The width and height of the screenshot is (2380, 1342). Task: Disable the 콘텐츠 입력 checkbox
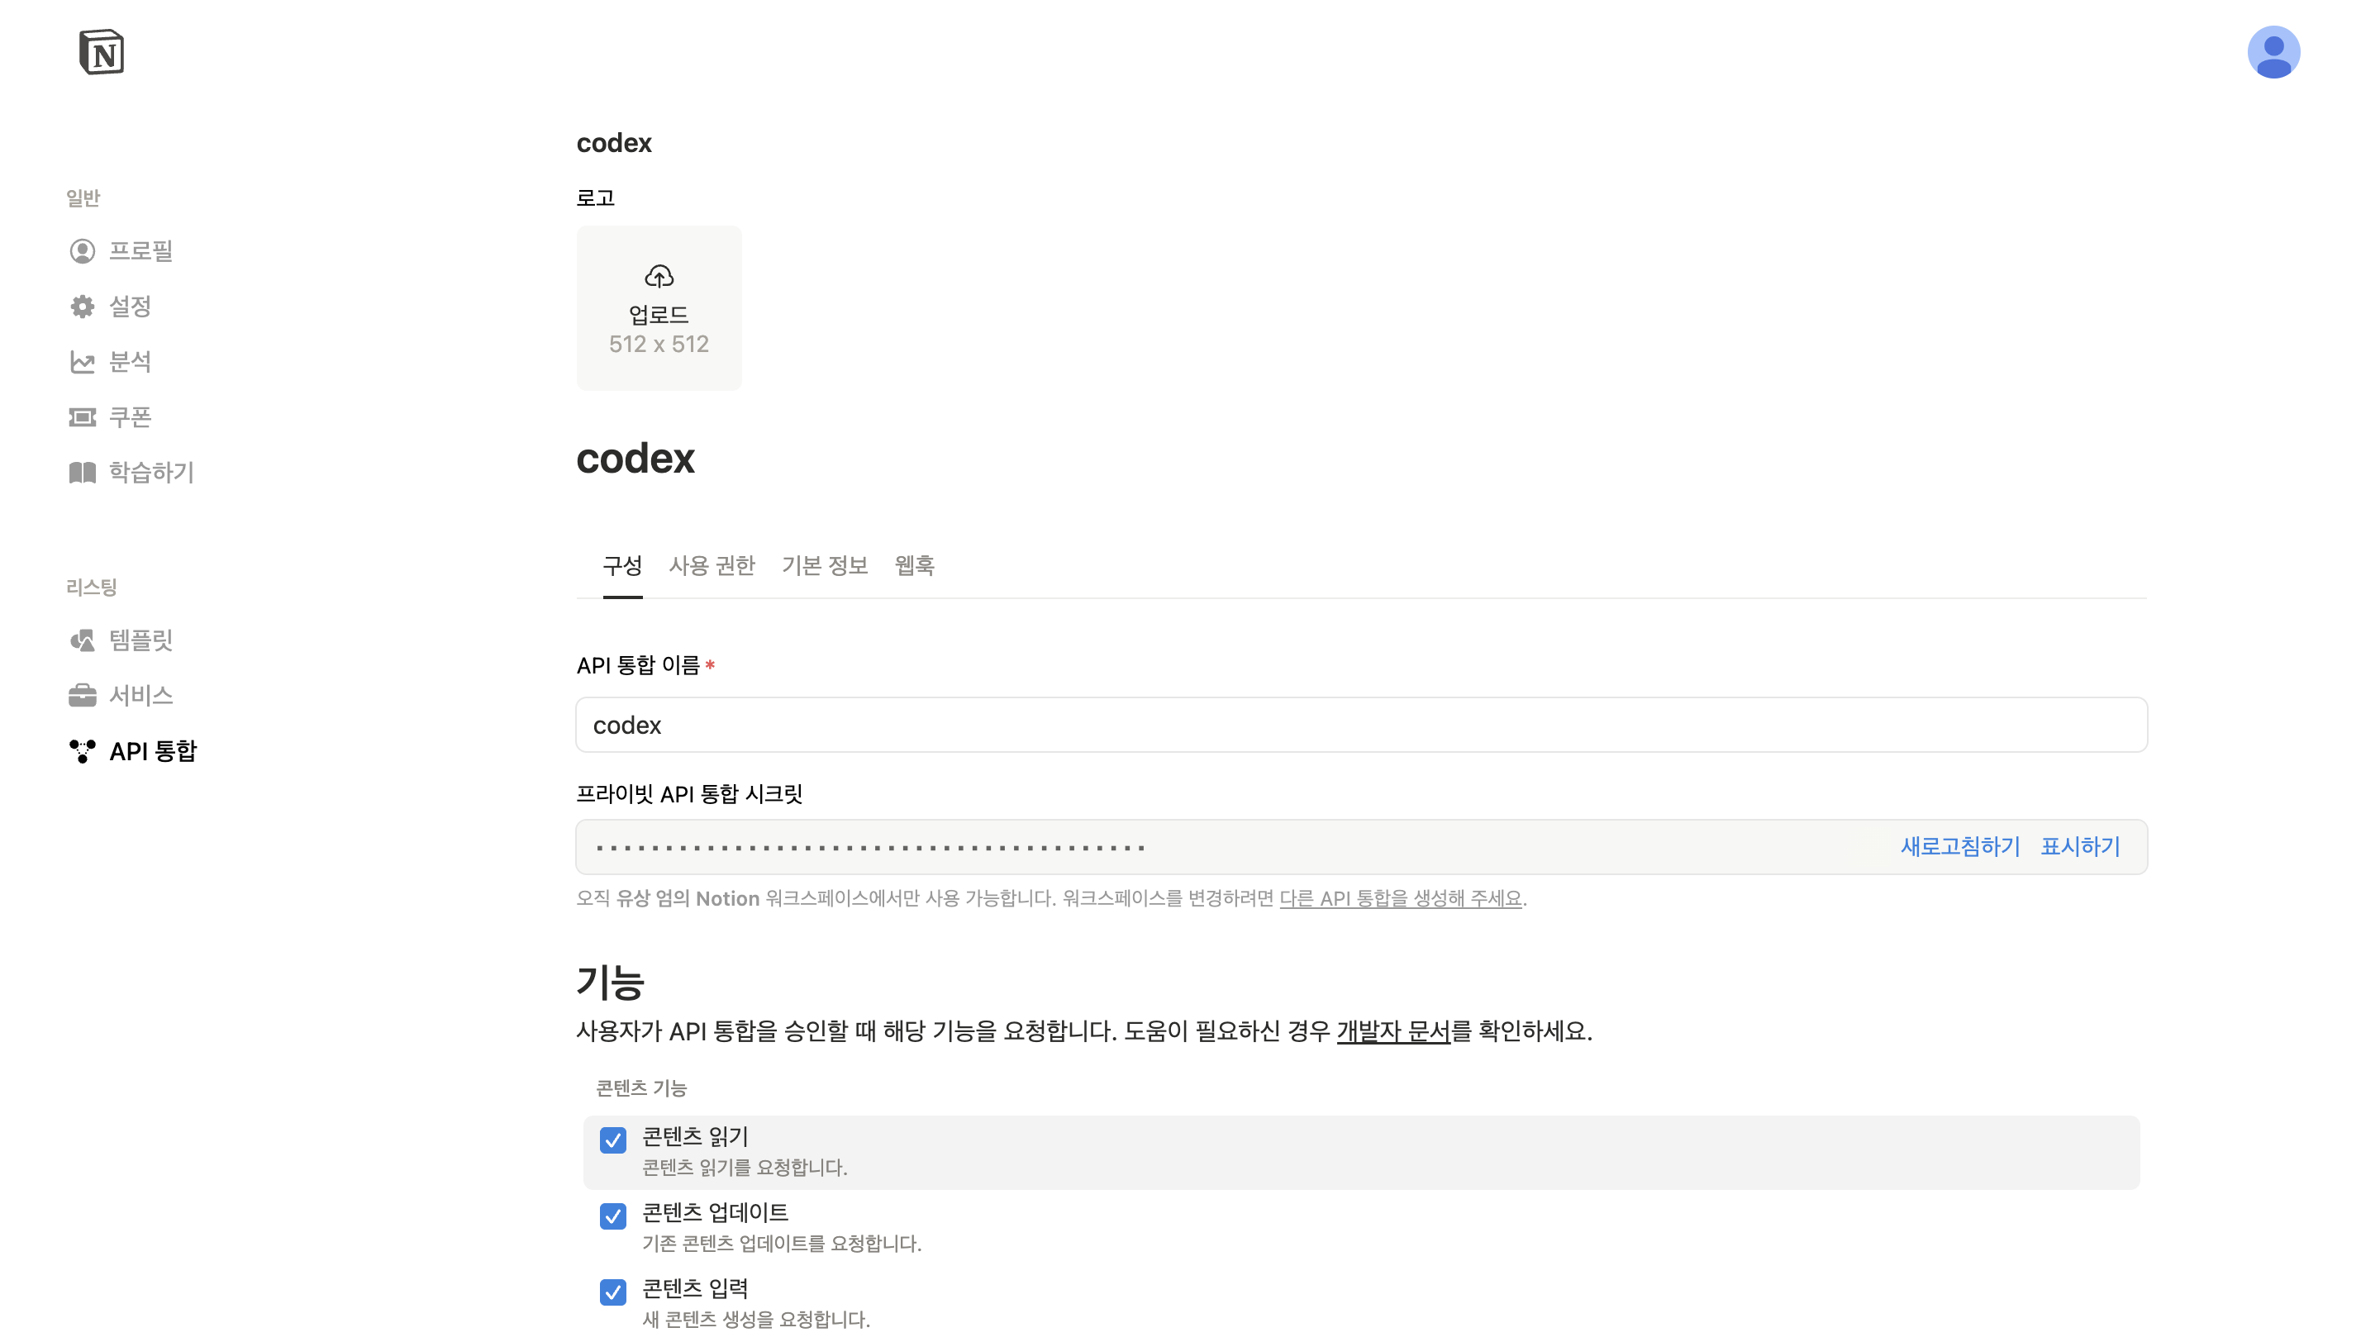tap(612, 1292)
